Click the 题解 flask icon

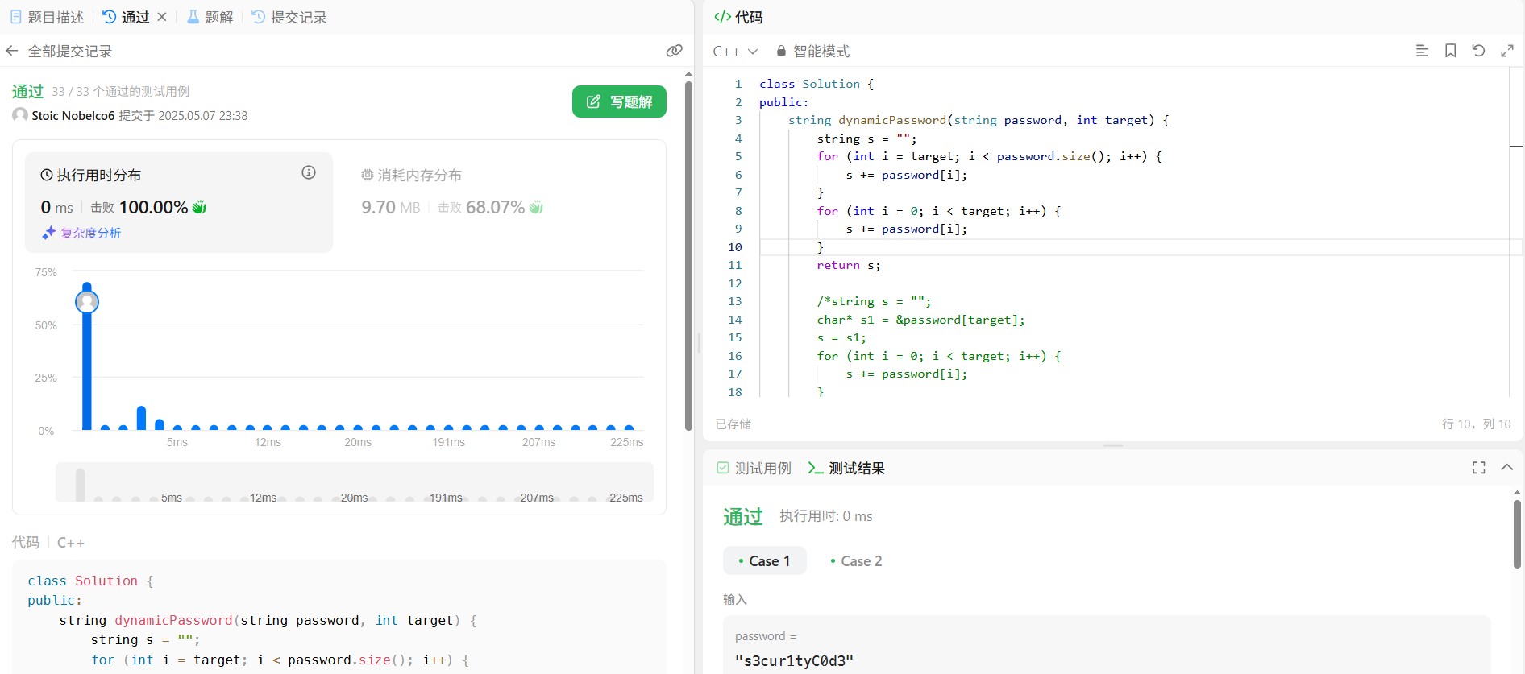(193, 16)
